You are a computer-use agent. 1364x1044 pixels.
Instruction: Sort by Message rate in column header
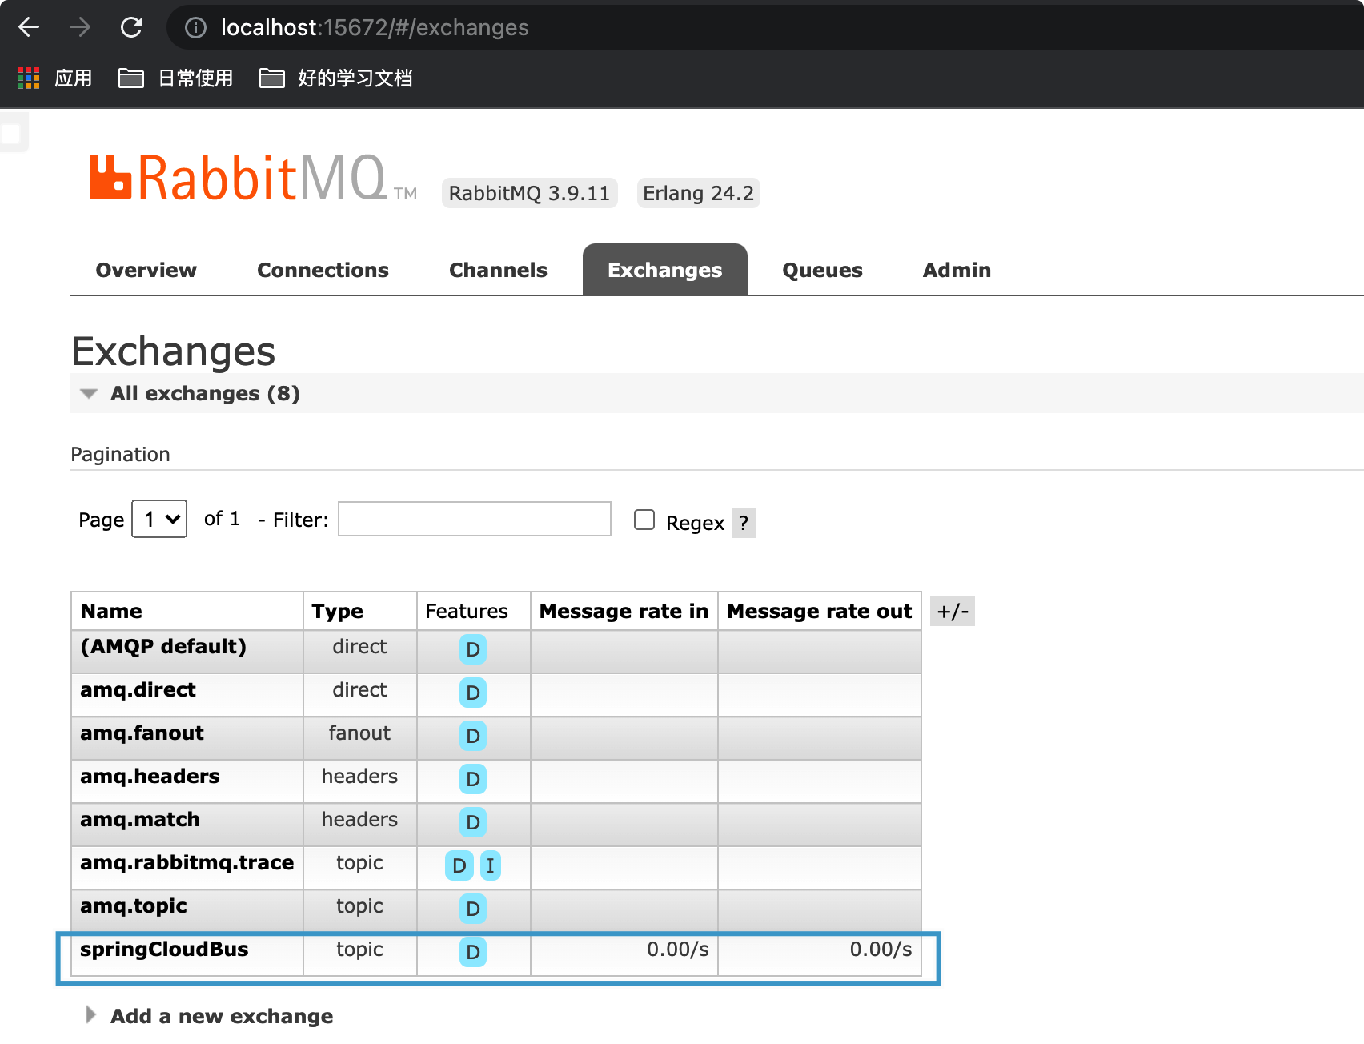(624, 612)
